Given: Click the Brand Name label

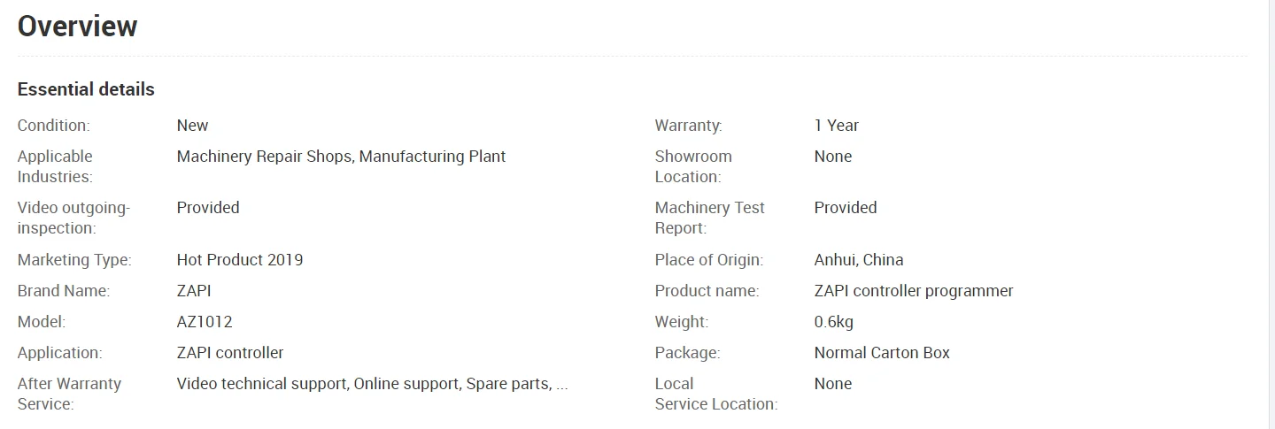Looking at the screenshot, I should [x=64, y=291].
